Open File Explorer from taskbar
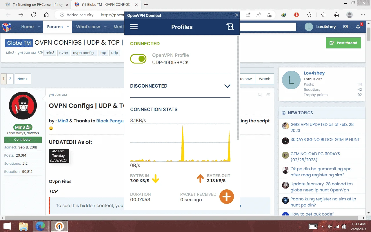 23,226
